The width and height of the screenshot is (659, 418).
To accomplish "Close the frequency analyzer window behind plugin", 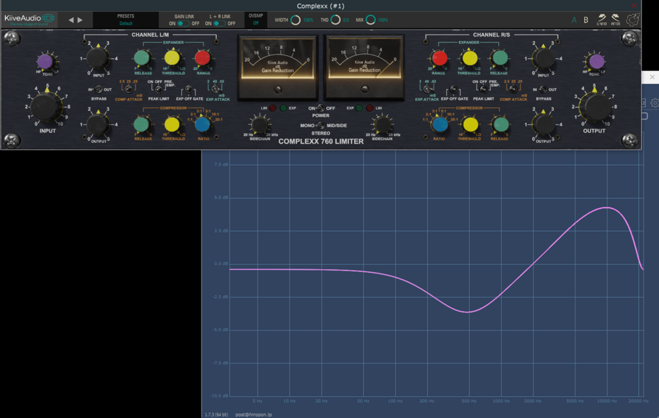I will point(652,77).
